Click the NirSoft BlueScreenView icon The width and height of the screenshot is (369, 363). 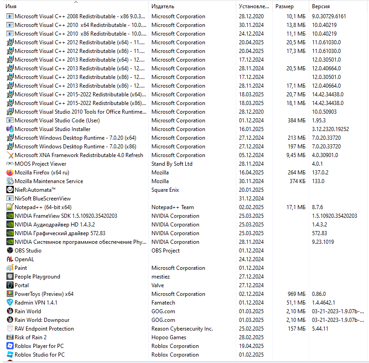coord(10,199)
